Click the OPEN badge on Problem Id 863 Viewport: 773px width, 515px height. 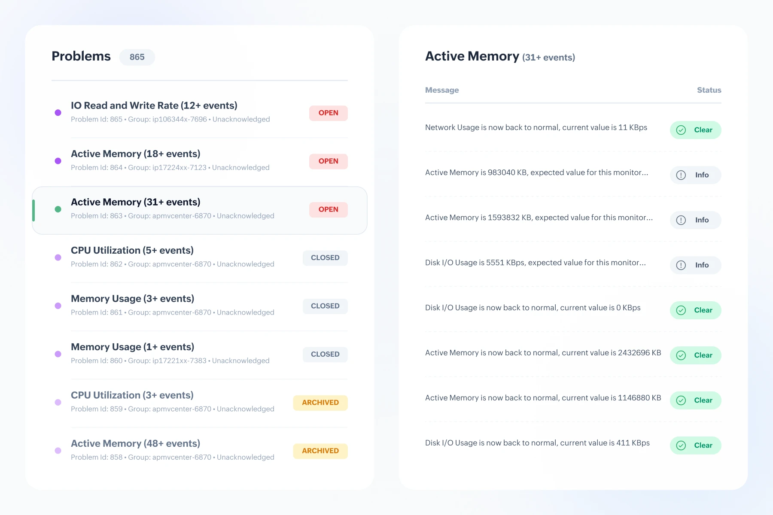(x=329, y=209)
